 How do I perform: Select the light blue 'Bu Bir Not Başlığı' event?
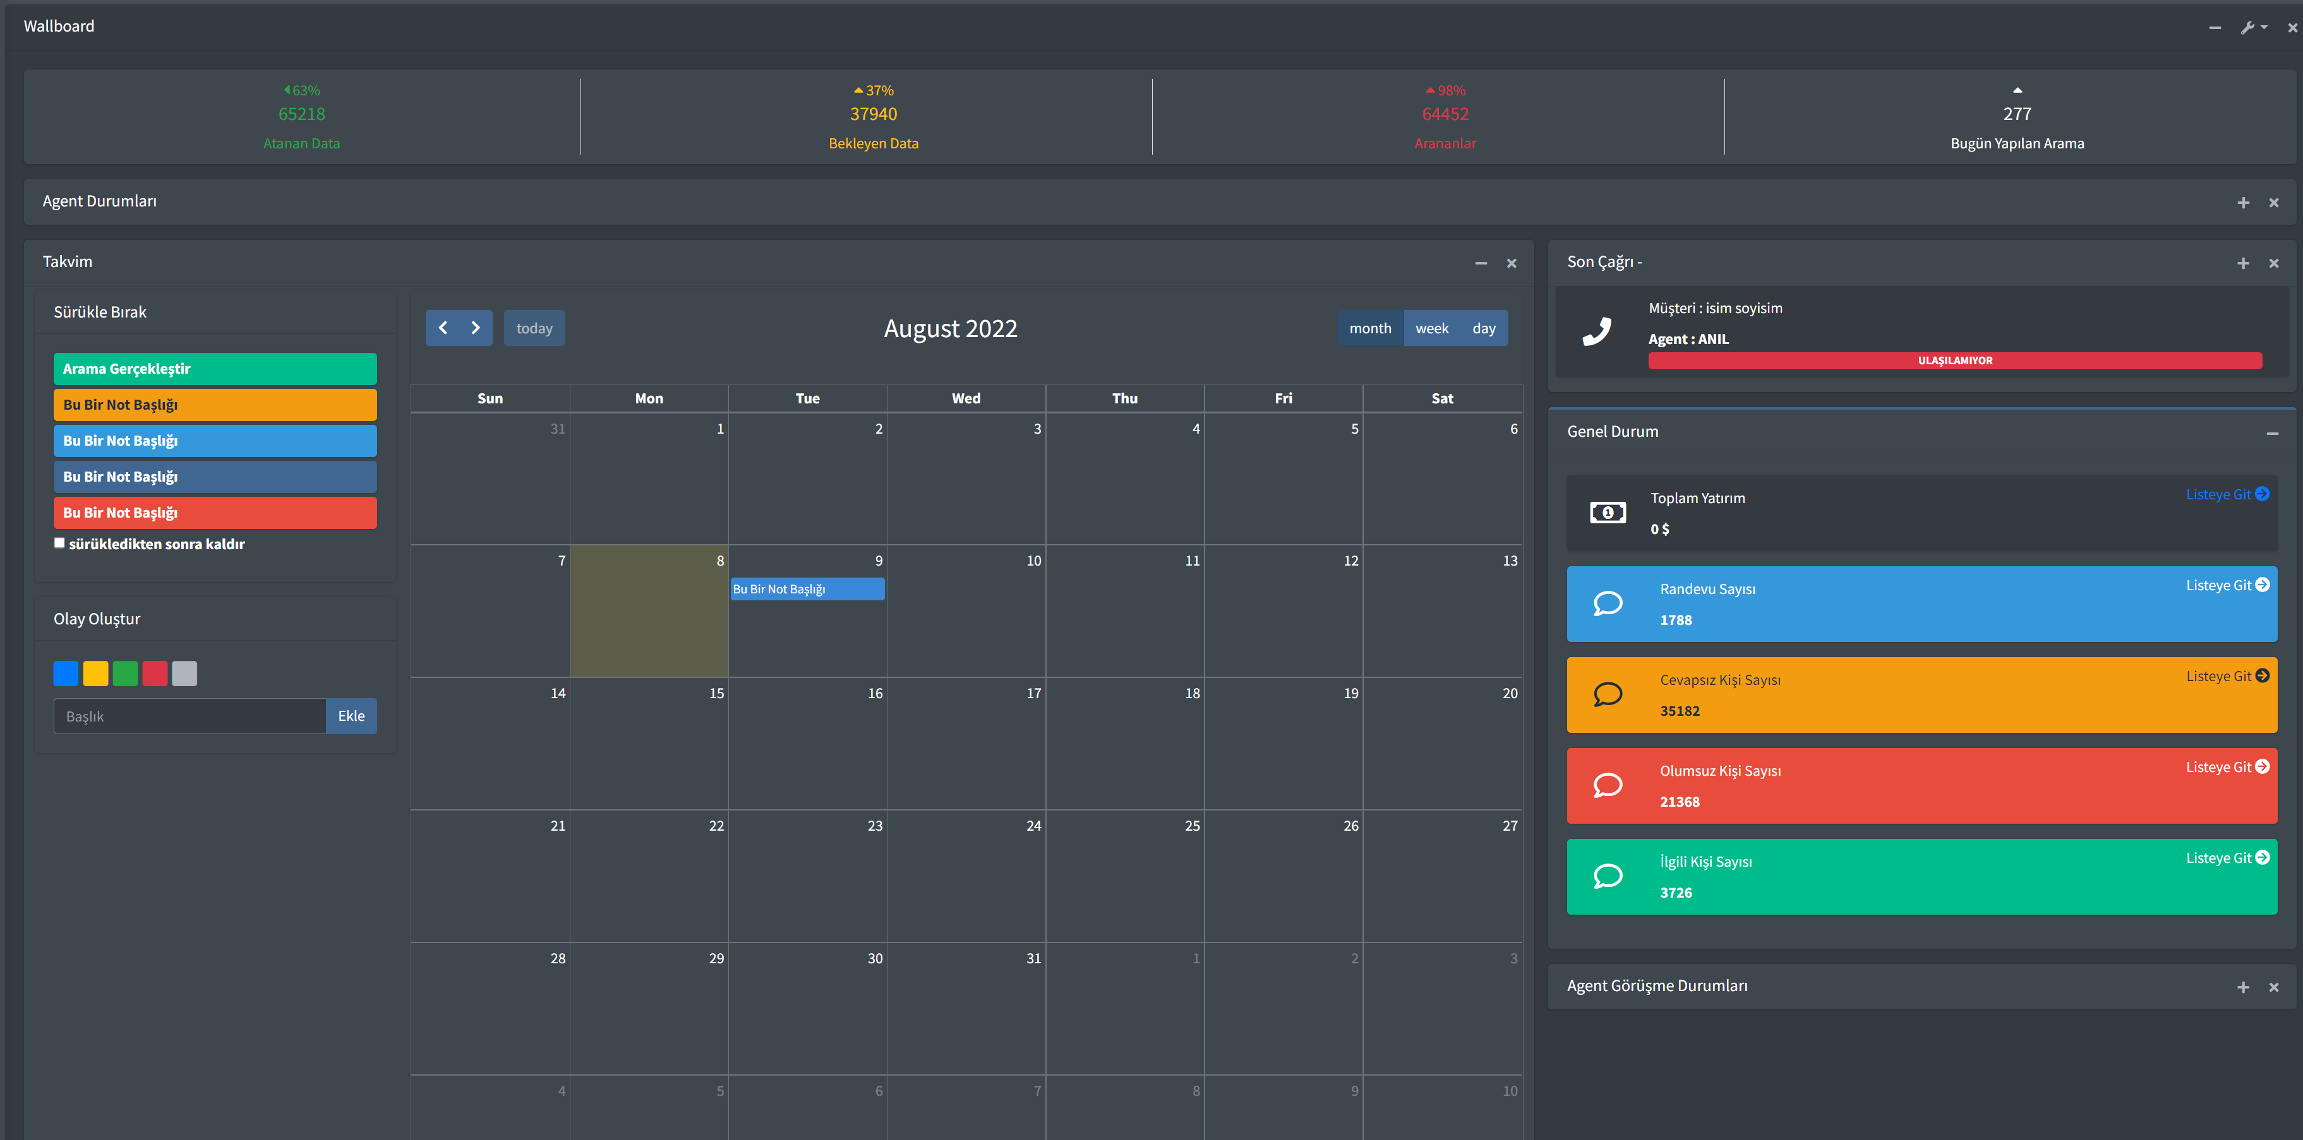pos(215,441)
